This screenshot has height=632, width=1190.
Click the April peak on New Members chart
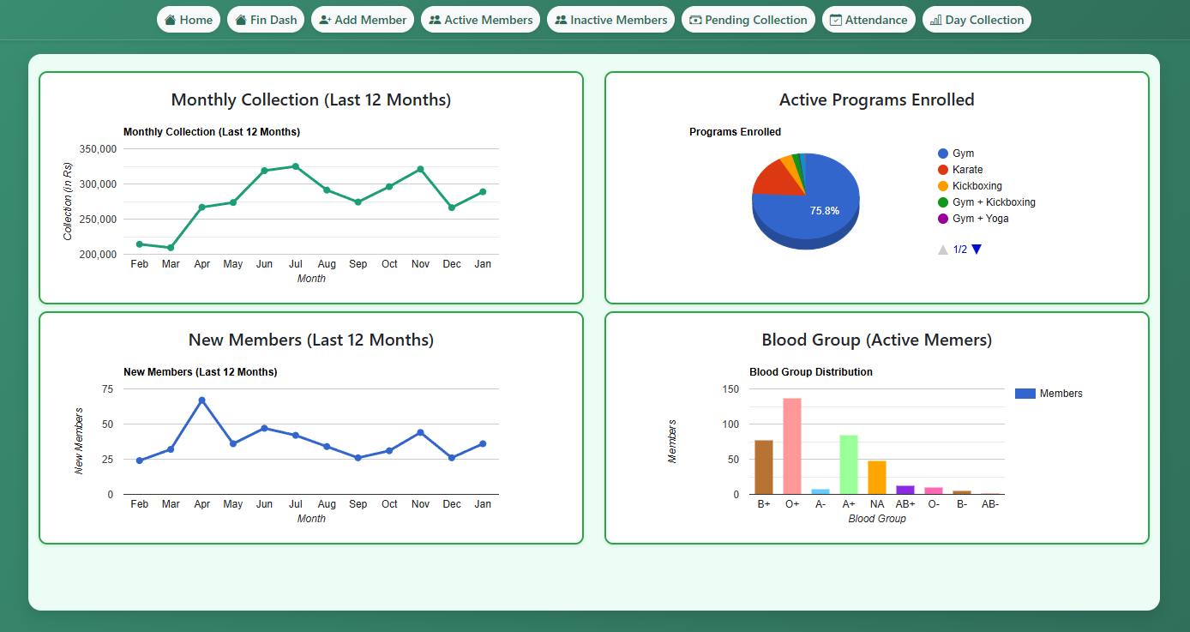click(x=201, y=399)
